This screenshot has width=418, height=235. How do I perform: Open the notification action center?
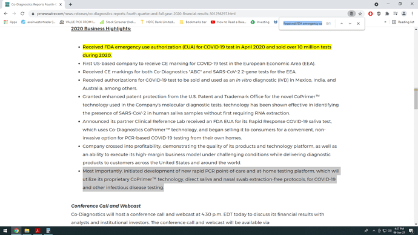click(411, 231)
